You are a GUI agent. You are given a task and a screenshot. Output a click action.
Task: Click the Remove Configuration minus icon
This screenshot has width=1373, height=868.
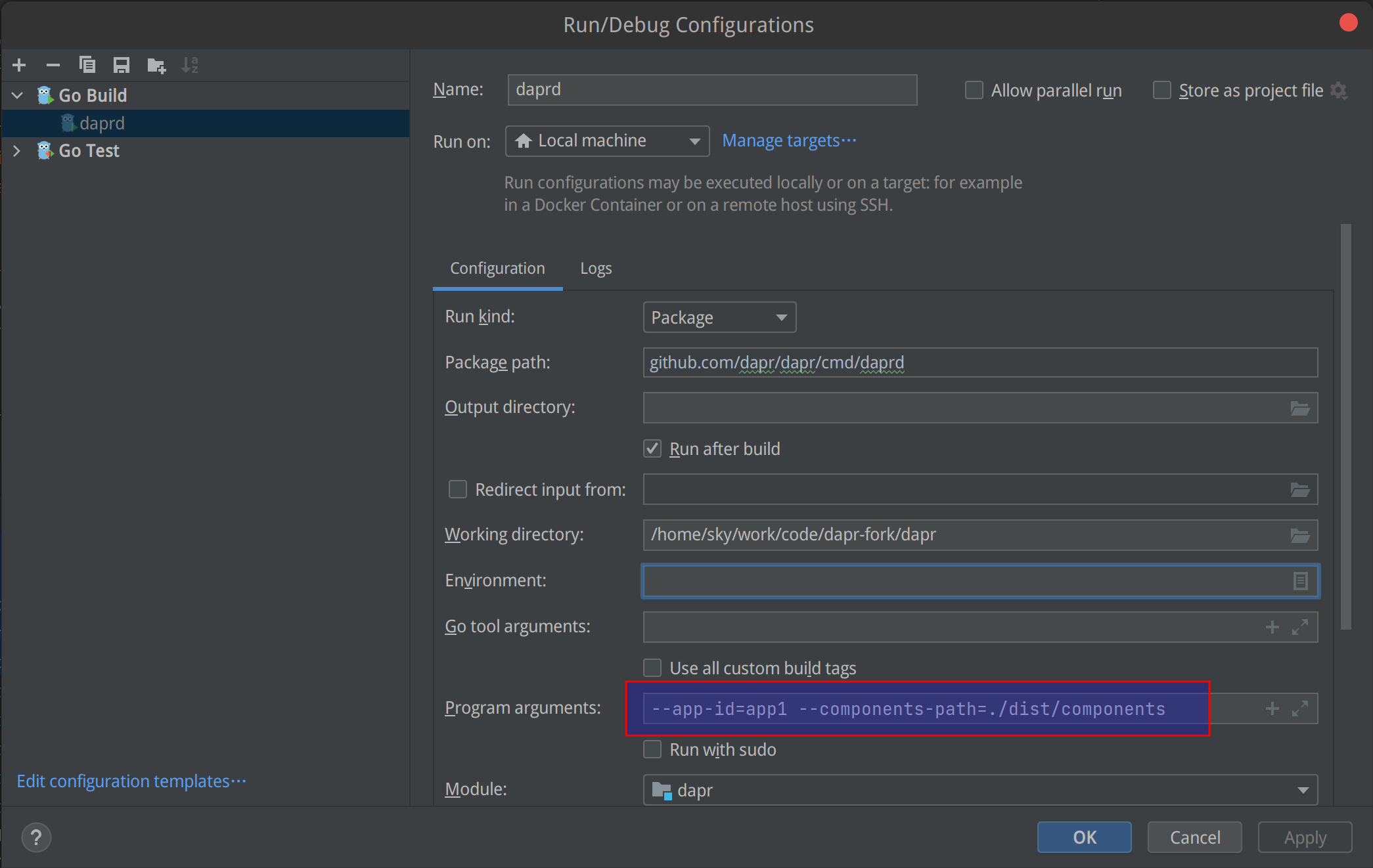coord(53,65)
